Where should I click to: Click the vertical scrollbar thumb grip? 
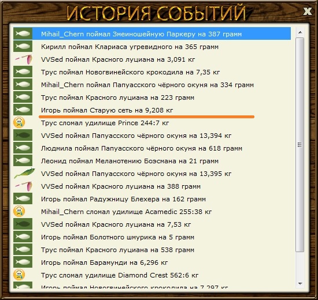point(299,145)
